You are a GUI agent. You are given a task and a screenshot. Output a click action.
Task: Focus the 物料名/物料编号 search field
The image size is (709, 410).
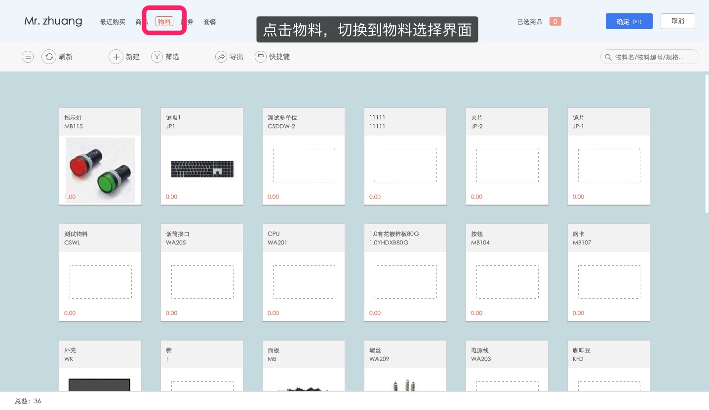(650, 57)
